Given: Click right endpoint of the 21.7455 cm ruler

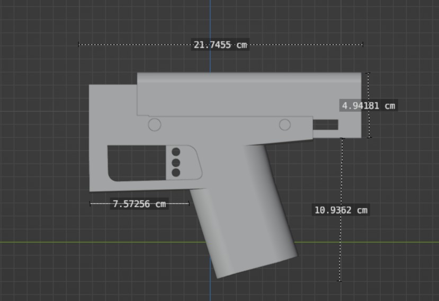Looking at the screenshot, I should (363, 45).
